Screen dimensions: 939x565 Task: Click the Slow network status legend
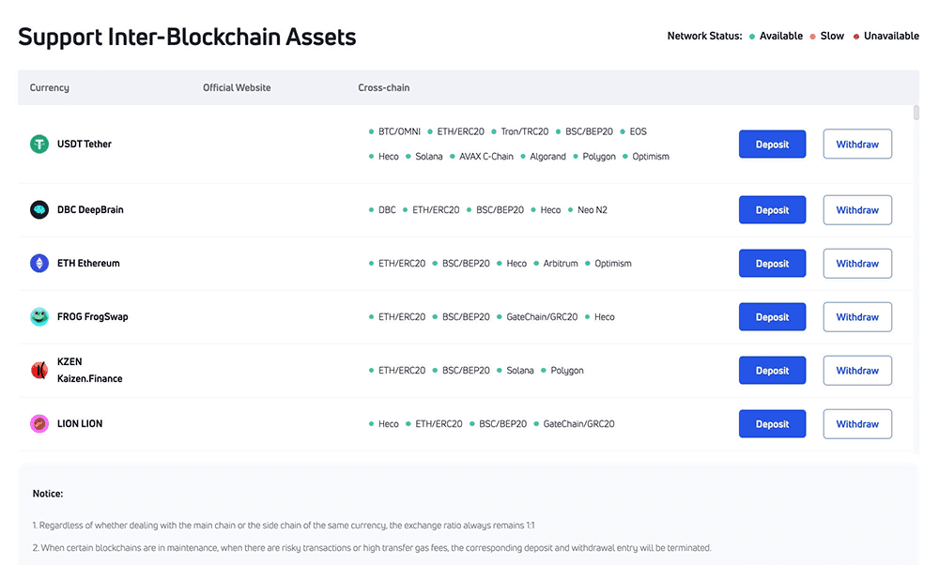(x=827, y=36)
